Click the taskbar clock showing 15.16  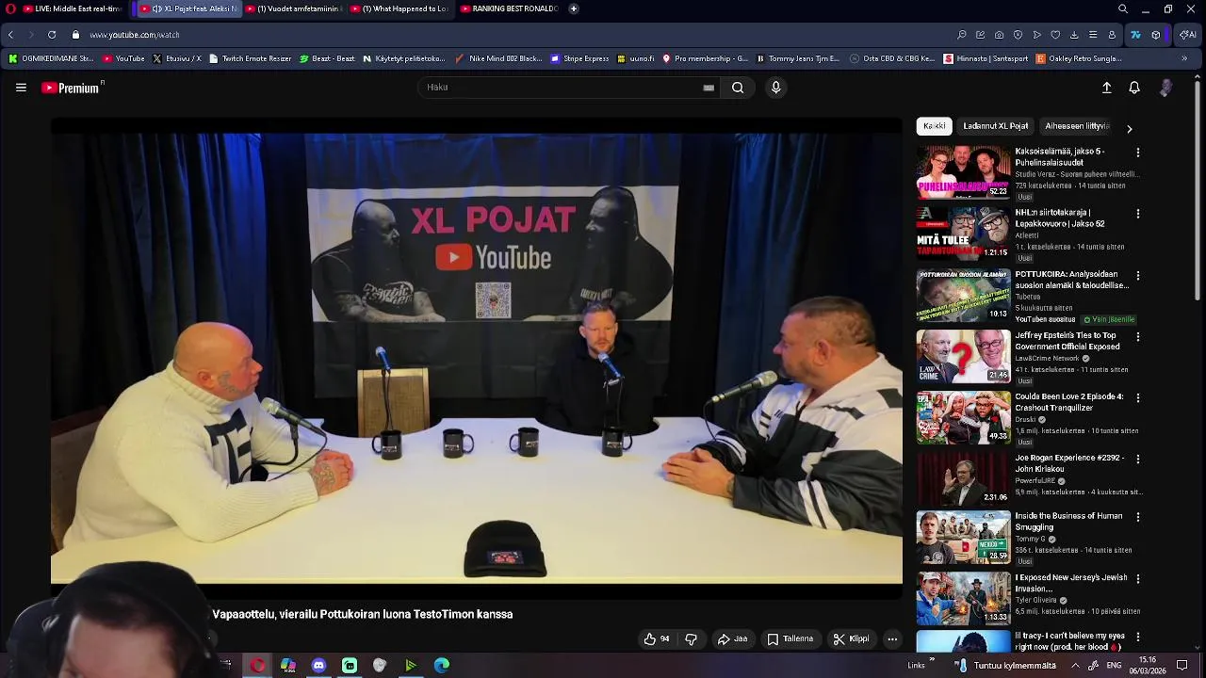pos(1148,665)
